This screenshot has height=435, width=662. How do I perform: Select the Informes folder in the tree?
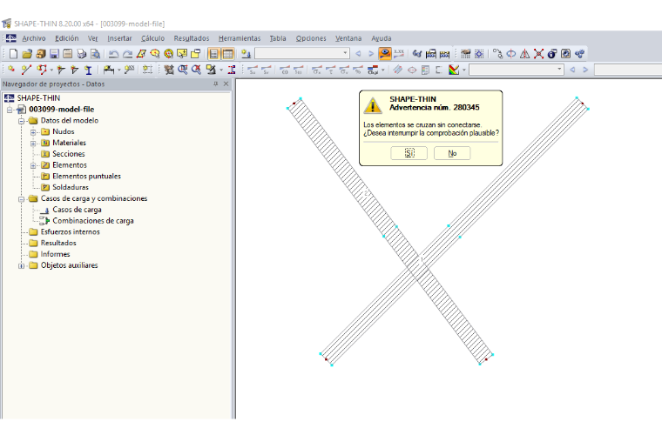55,254
